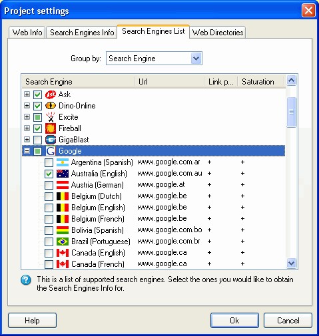The width and height of the screenshot is (319, 336).
Task: Click the Belgium (English) flag icon
Action: [x=63, y=208]
